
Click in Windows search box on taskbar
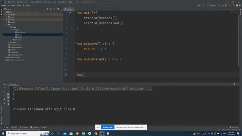pyautogui.click(x=28, y=133)
